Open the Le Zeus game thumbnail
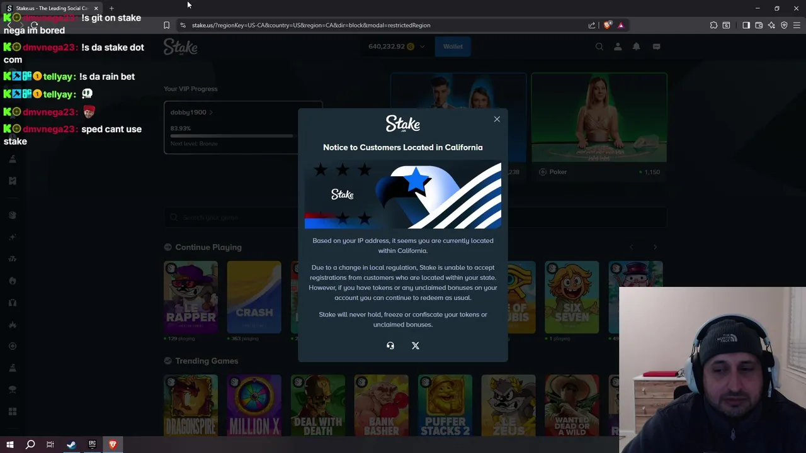This screenshot has height=453, width=806. [509, 406]
